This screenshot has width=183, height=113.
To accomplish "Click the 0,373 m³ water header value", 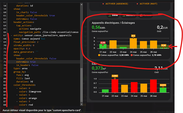I will click(99, 68).
